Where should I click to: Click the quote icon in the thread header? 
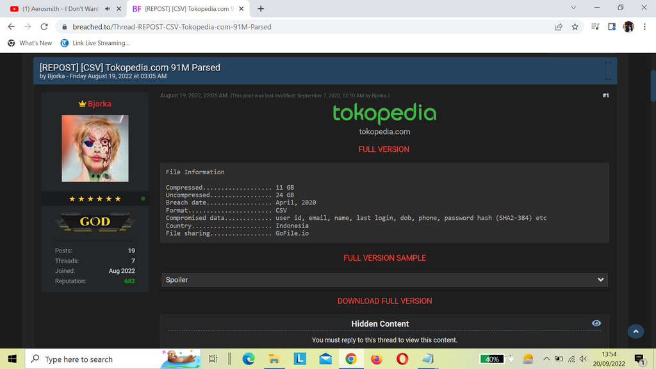(607, 72)
